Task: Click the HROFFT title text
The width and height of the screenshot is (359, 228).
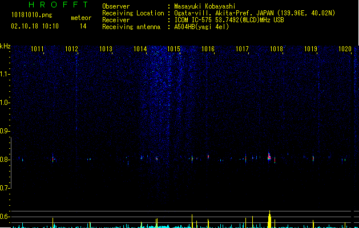Action: coord(59,5)
